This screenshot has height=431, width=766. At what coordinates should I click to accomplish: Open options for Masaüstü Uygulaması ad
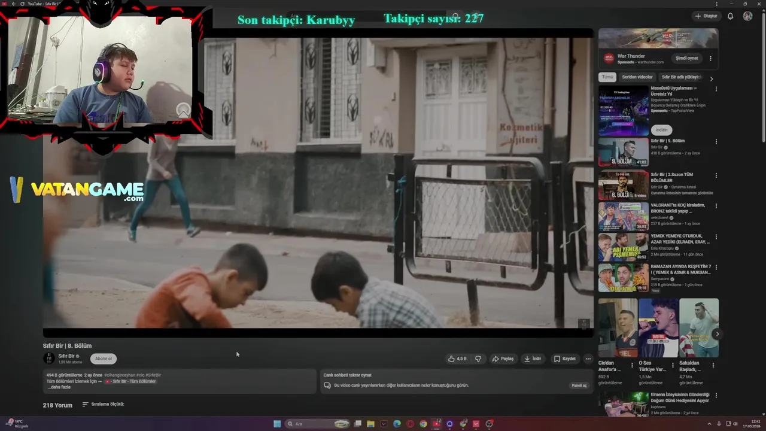tap(716, 89)
